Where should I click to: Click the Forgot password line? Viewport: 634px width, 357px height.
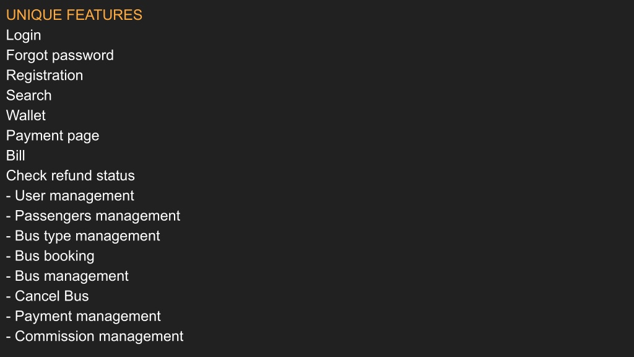point(60,55)
